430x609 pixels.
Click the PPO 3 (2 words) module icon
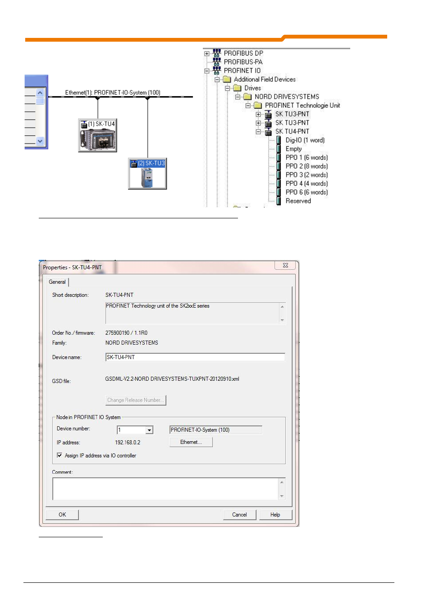(x=279, y=175)
